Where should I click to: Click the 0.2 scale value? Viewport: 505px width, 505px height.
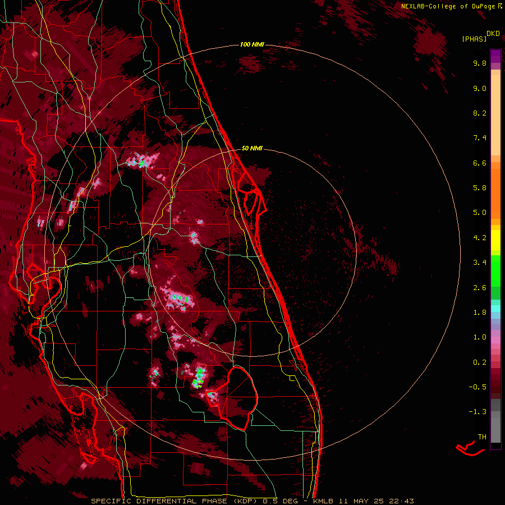tap(480, 362)
